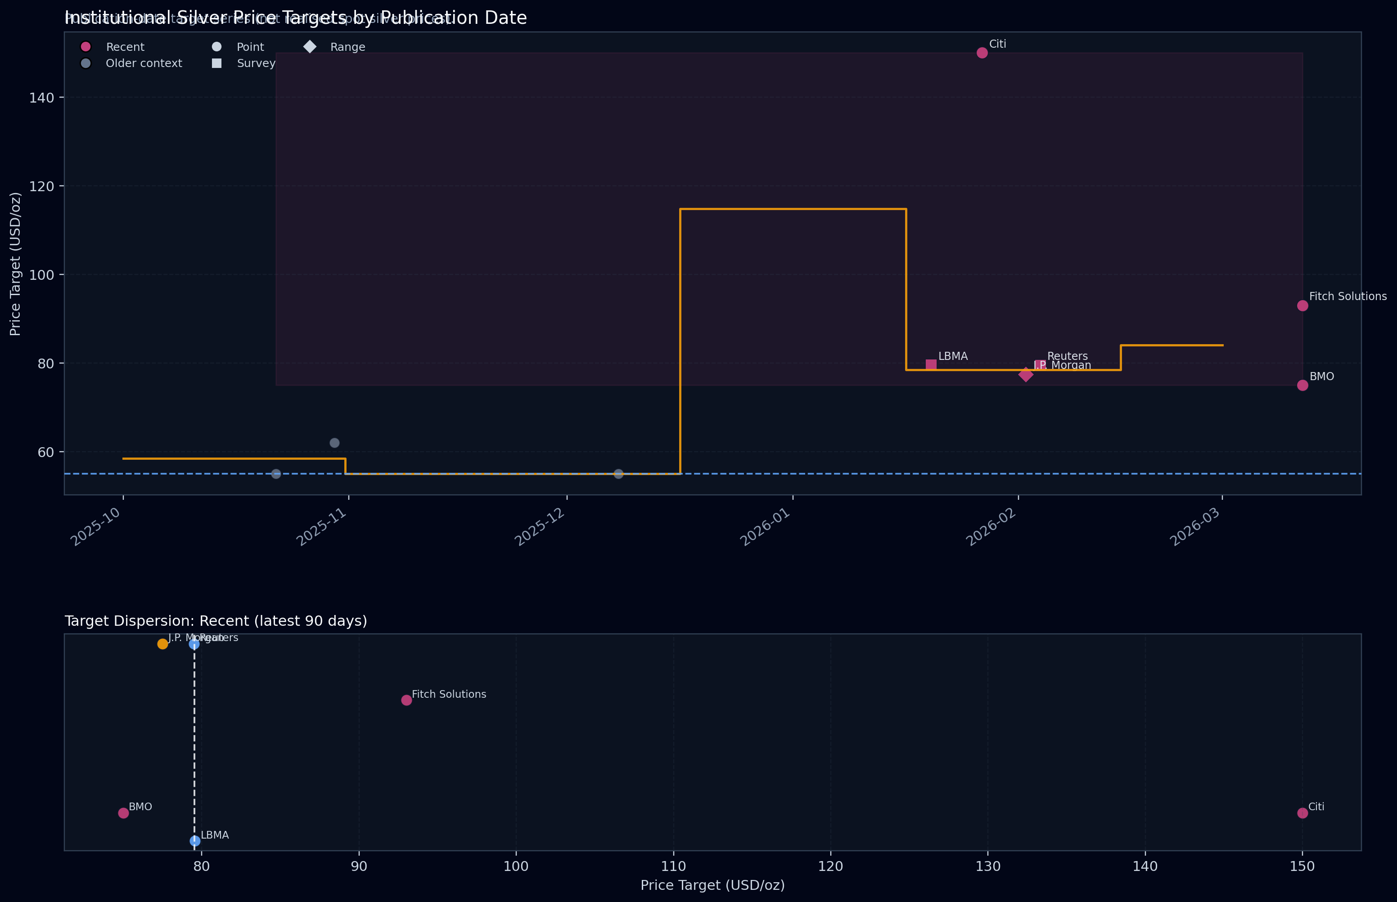Select the Recent legend marker
Screen dimensions: 1397x902
86,46
